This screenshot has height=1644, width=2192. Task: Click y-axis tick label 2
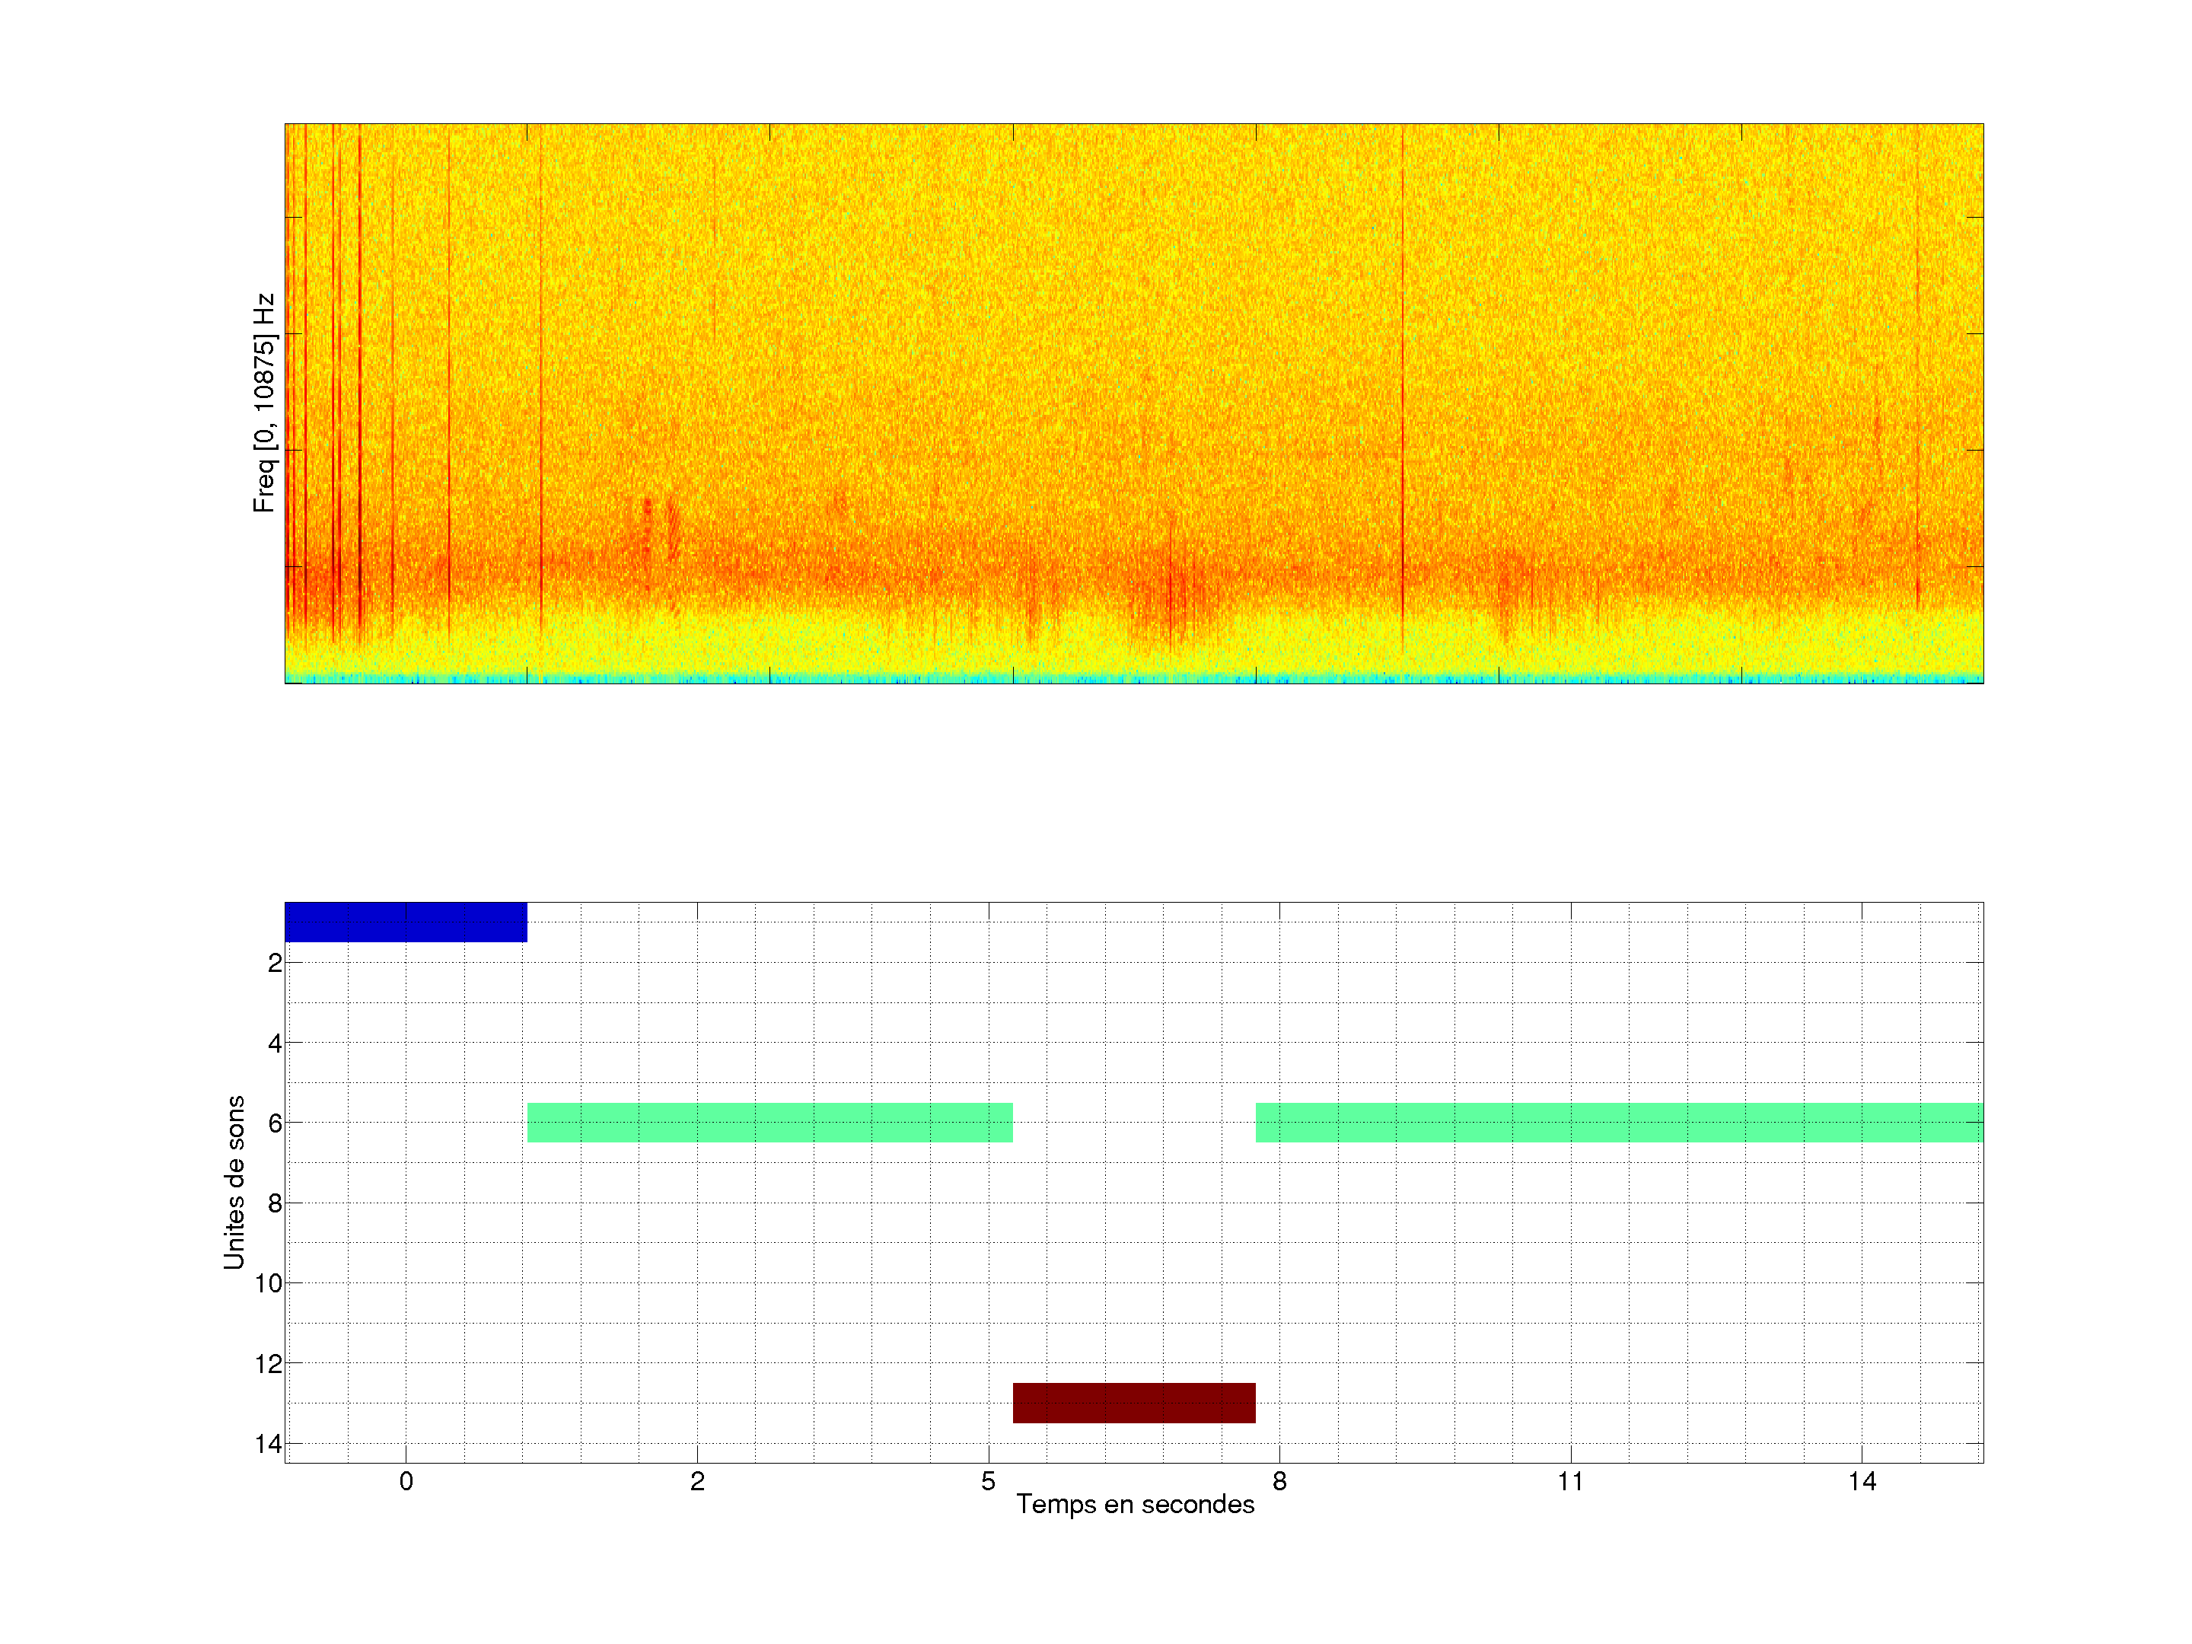coord(275,964)
